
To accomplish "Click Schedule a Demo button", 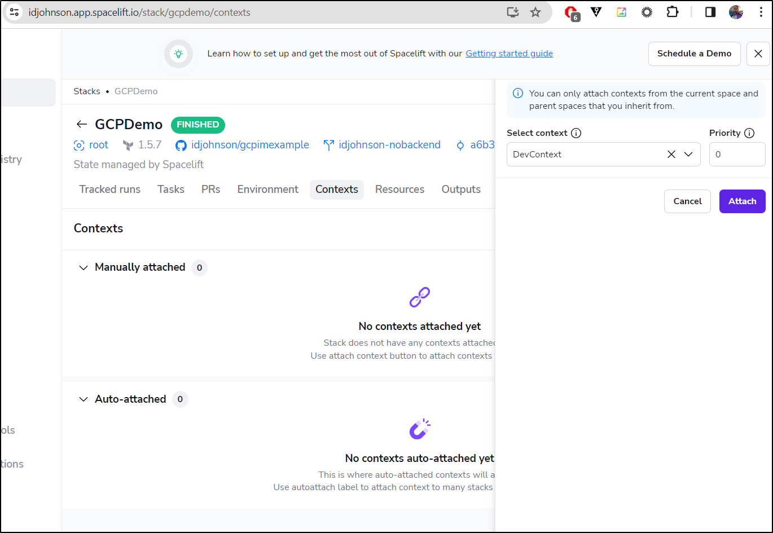I will 694,54.
